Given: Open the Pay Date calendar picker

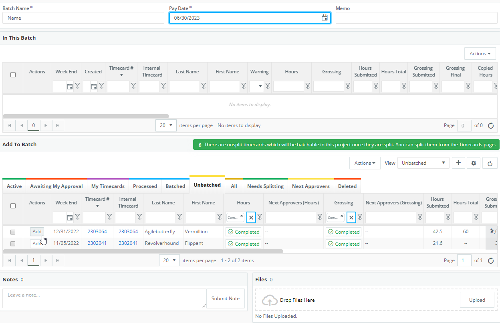Looking at the screenshot, I should tap(325, 18).
